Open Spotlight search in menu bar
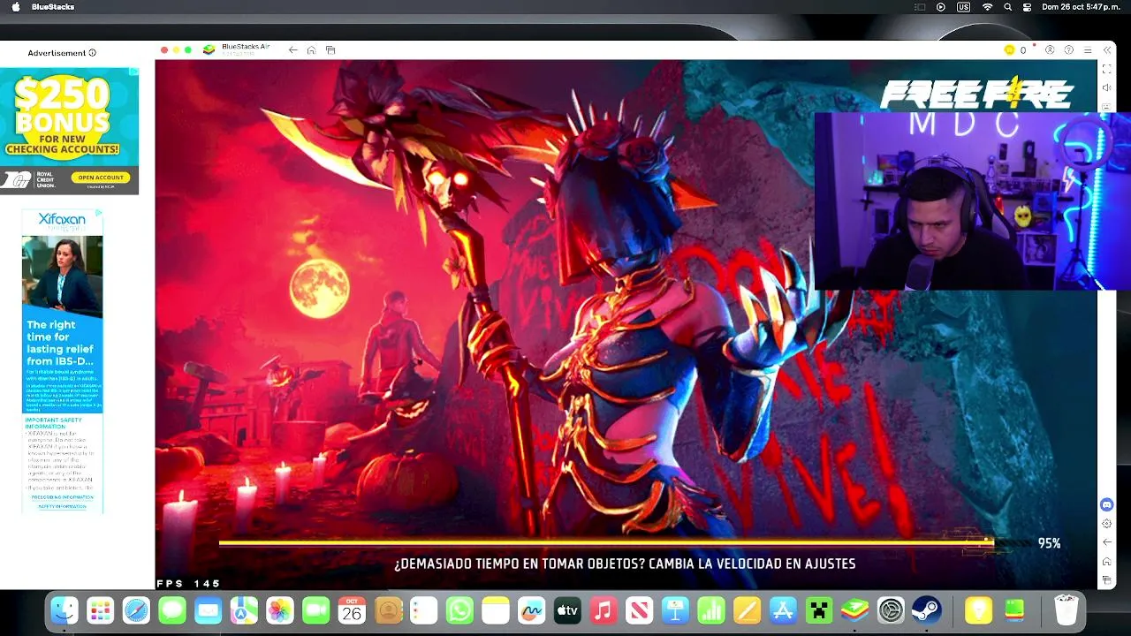 [1007, 7]
